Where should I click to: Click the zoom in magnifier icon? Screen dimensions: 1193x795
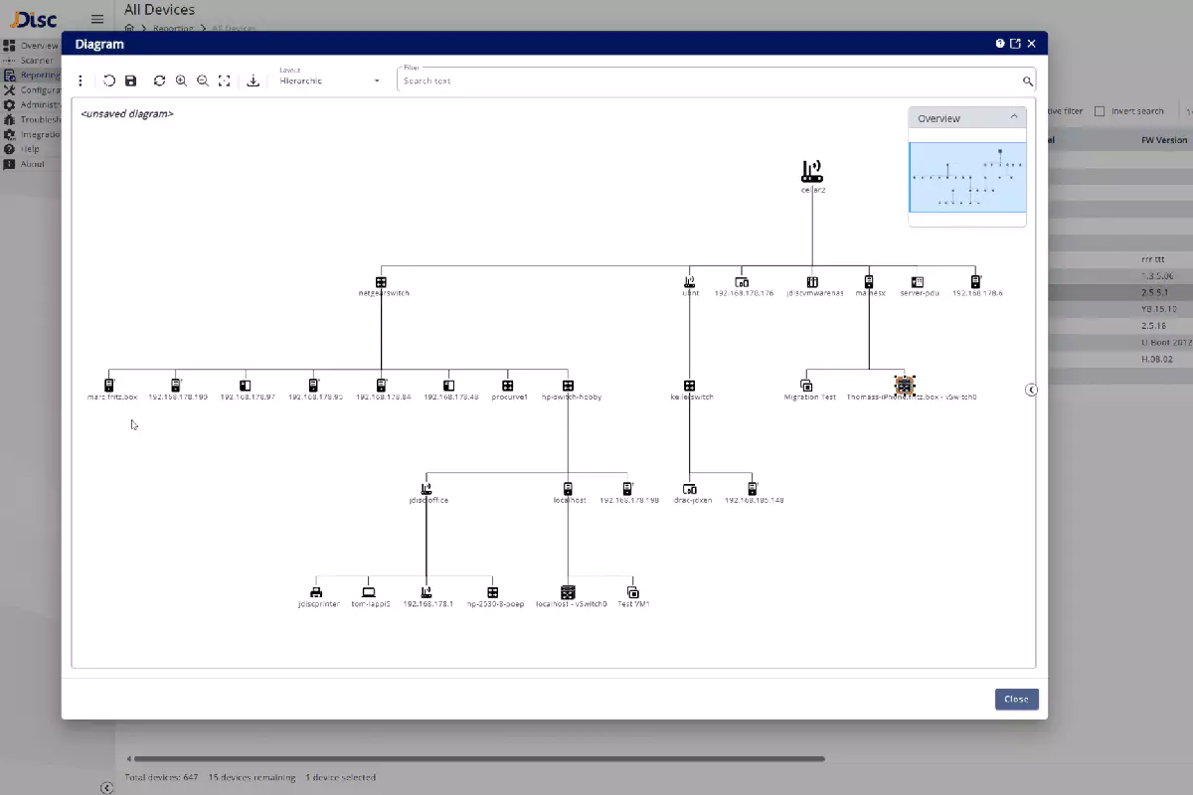coord(181,80)
